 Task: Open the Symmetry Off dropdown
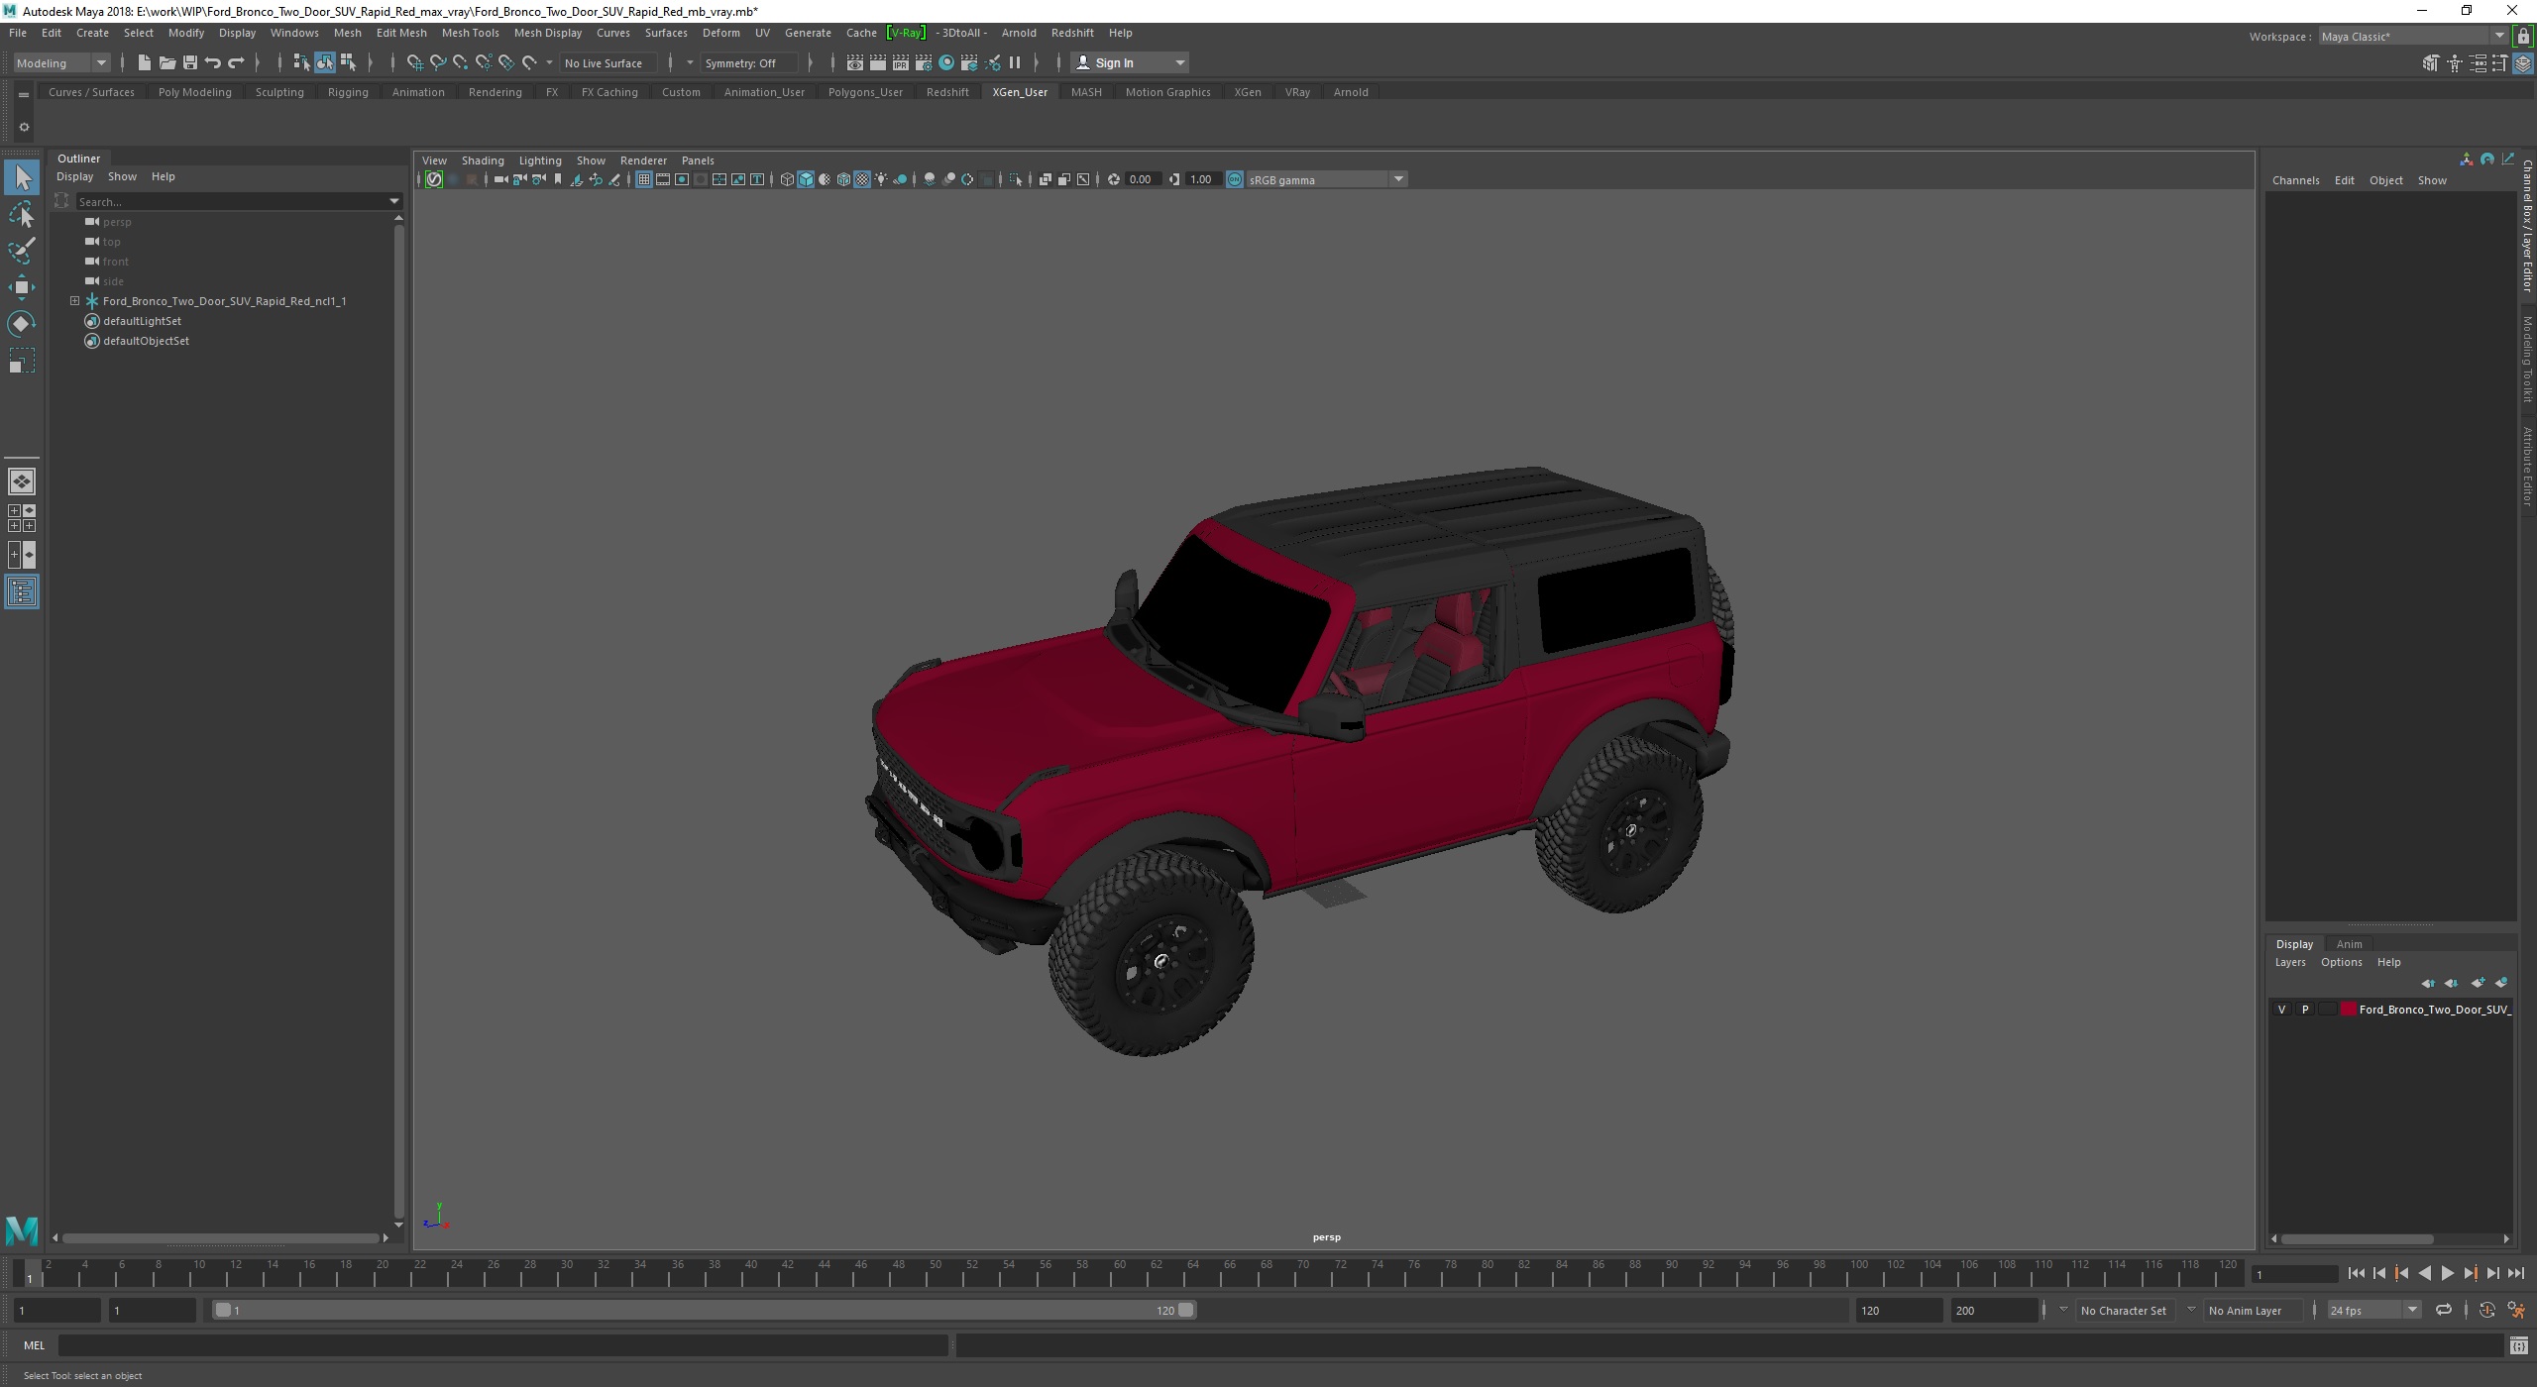click(x=748, y=62)
